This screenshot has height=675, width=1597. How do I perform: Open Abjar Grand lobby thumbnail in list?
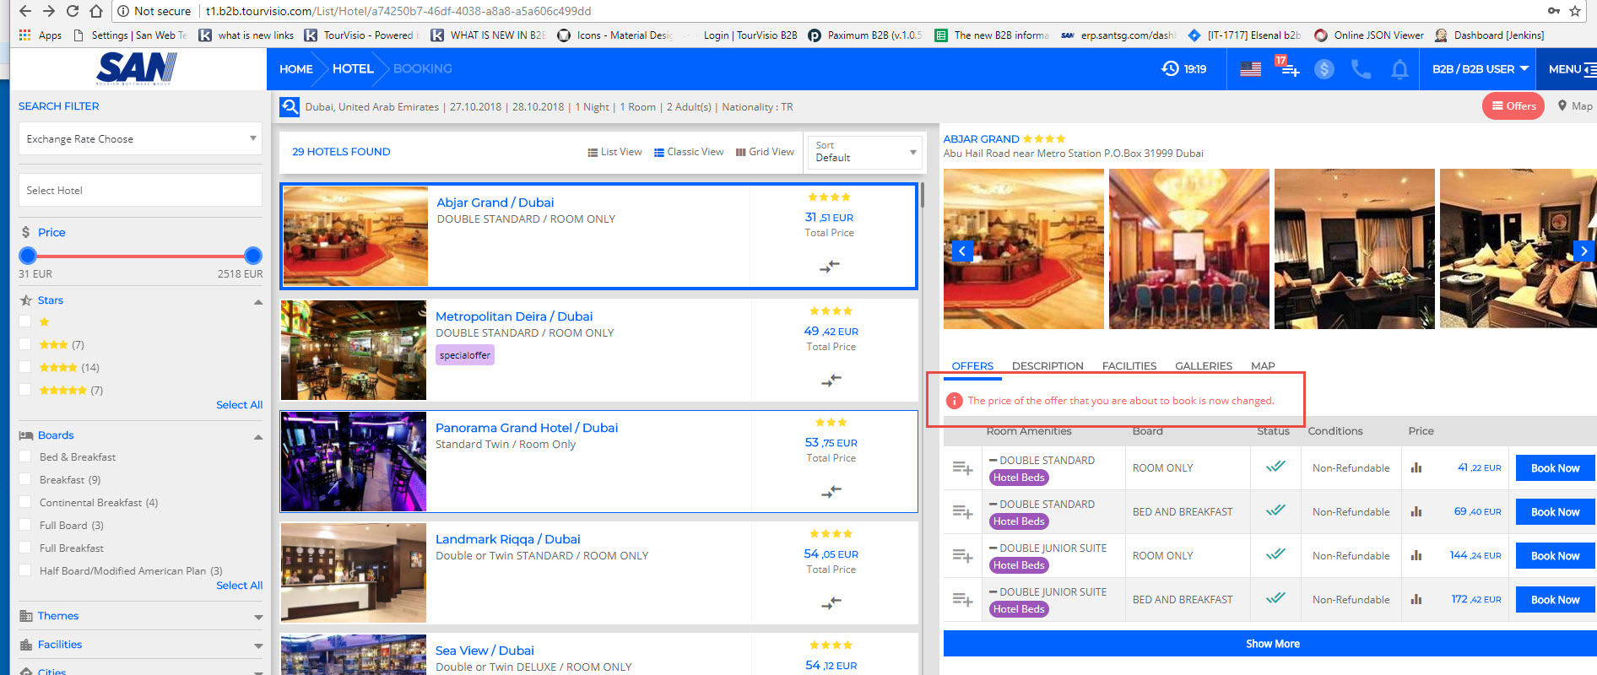[x=355, y=236]
